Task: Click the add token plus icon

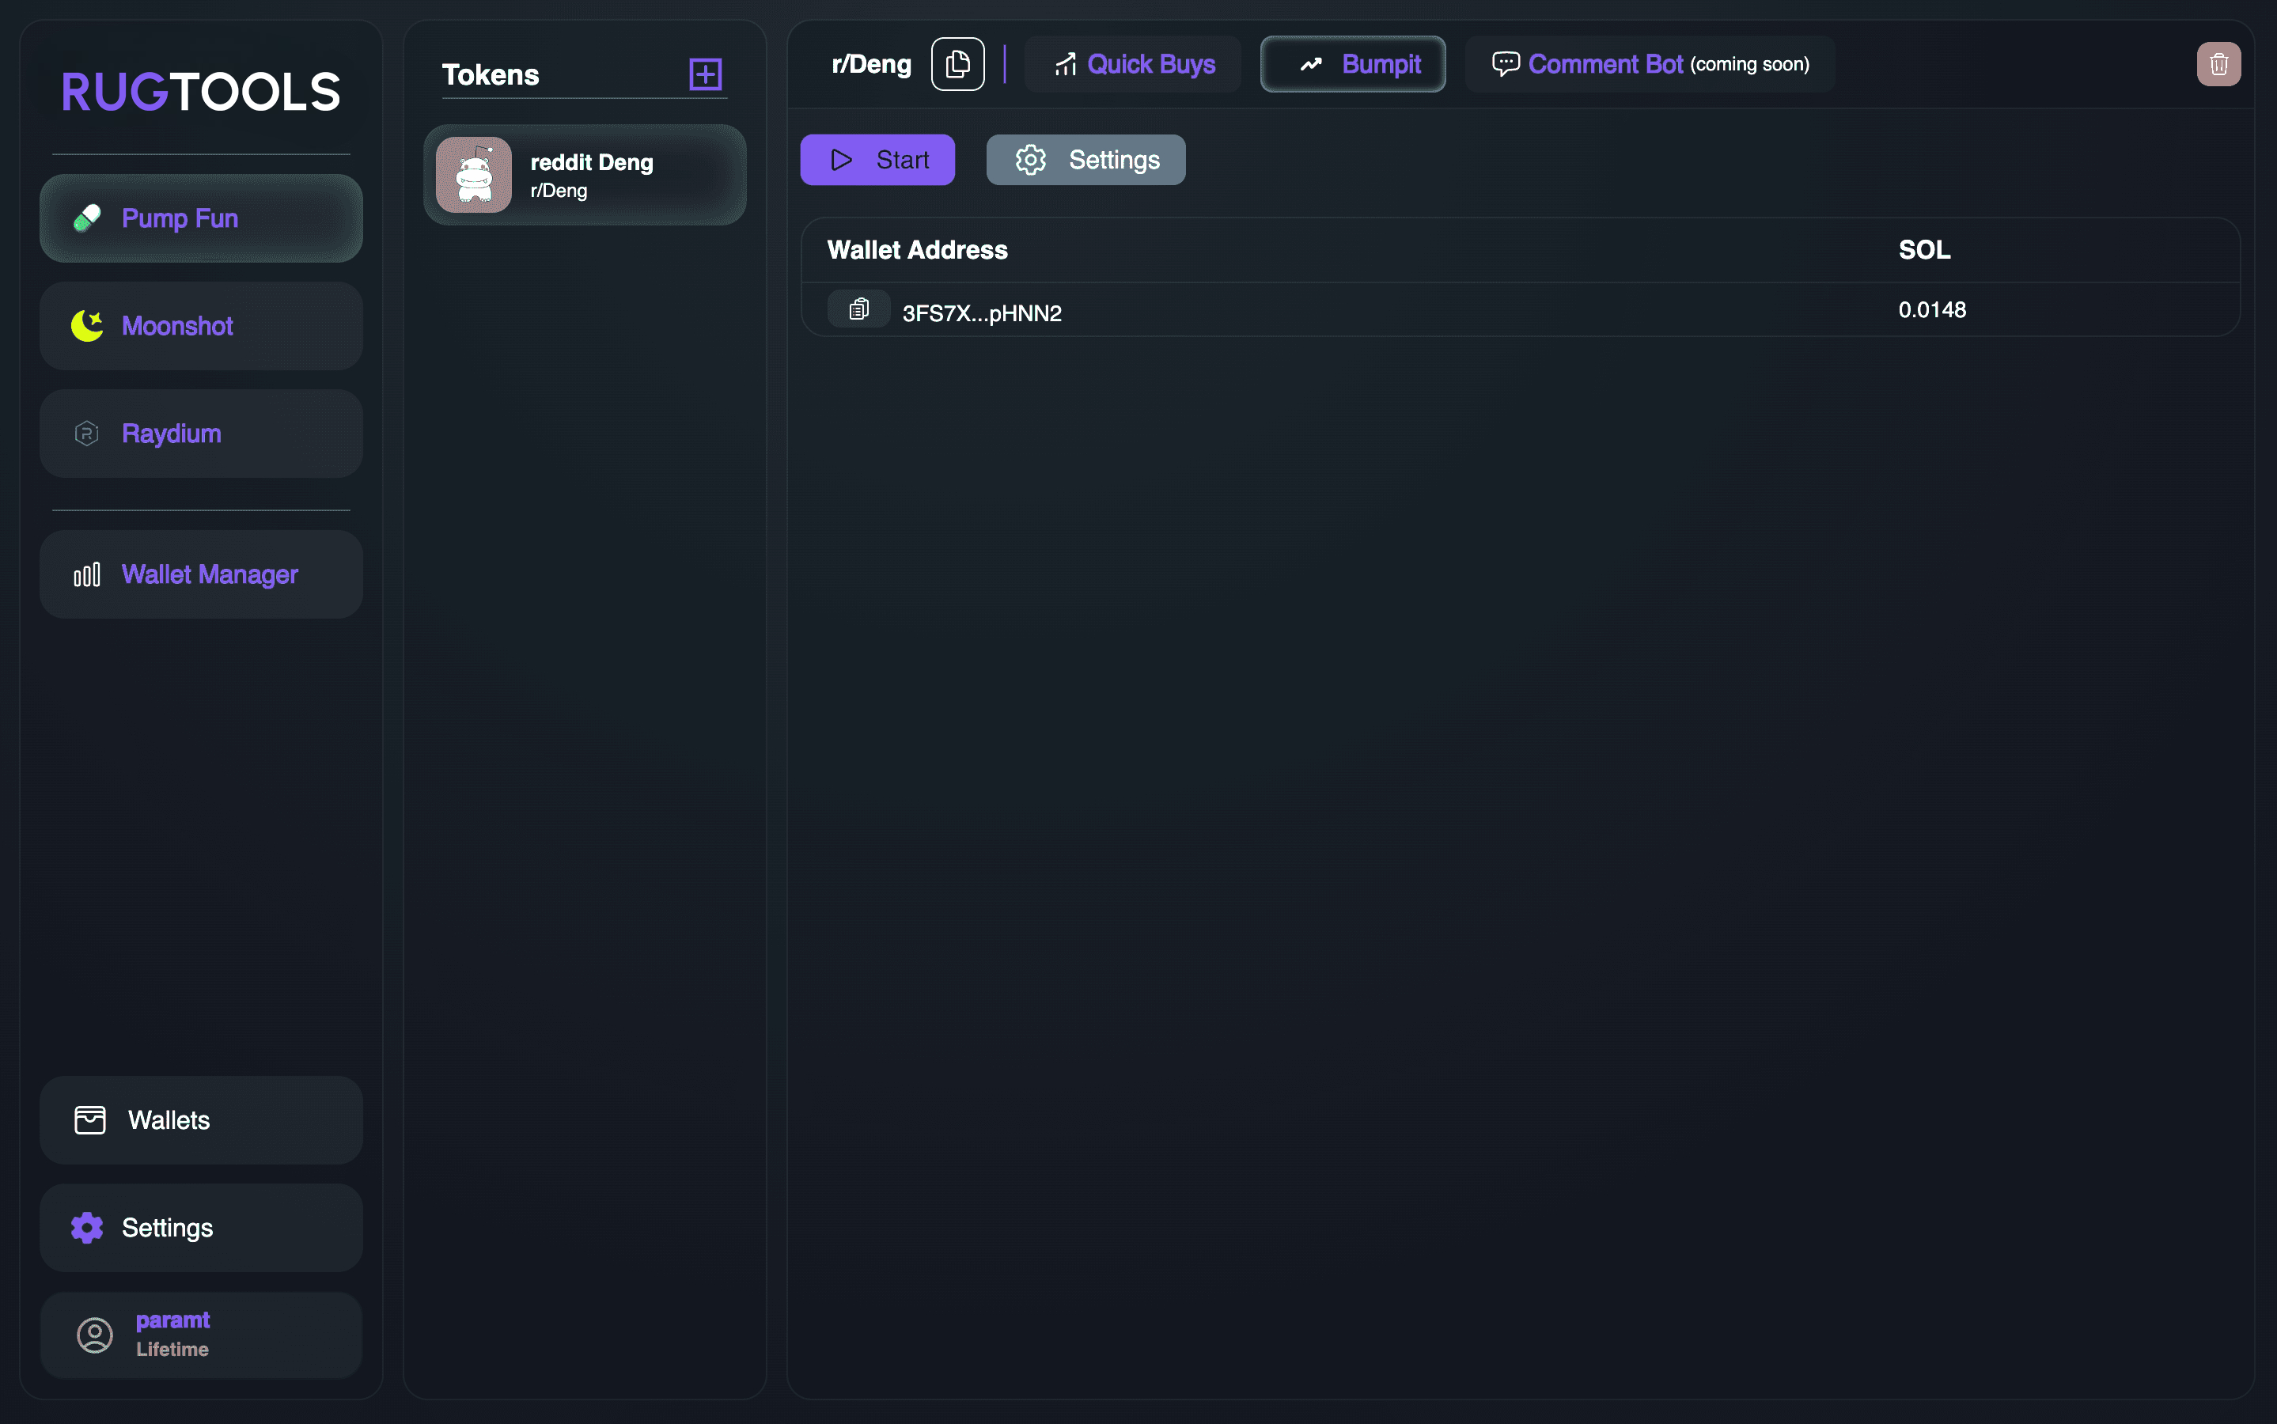Action: click(x=704, y=74)
